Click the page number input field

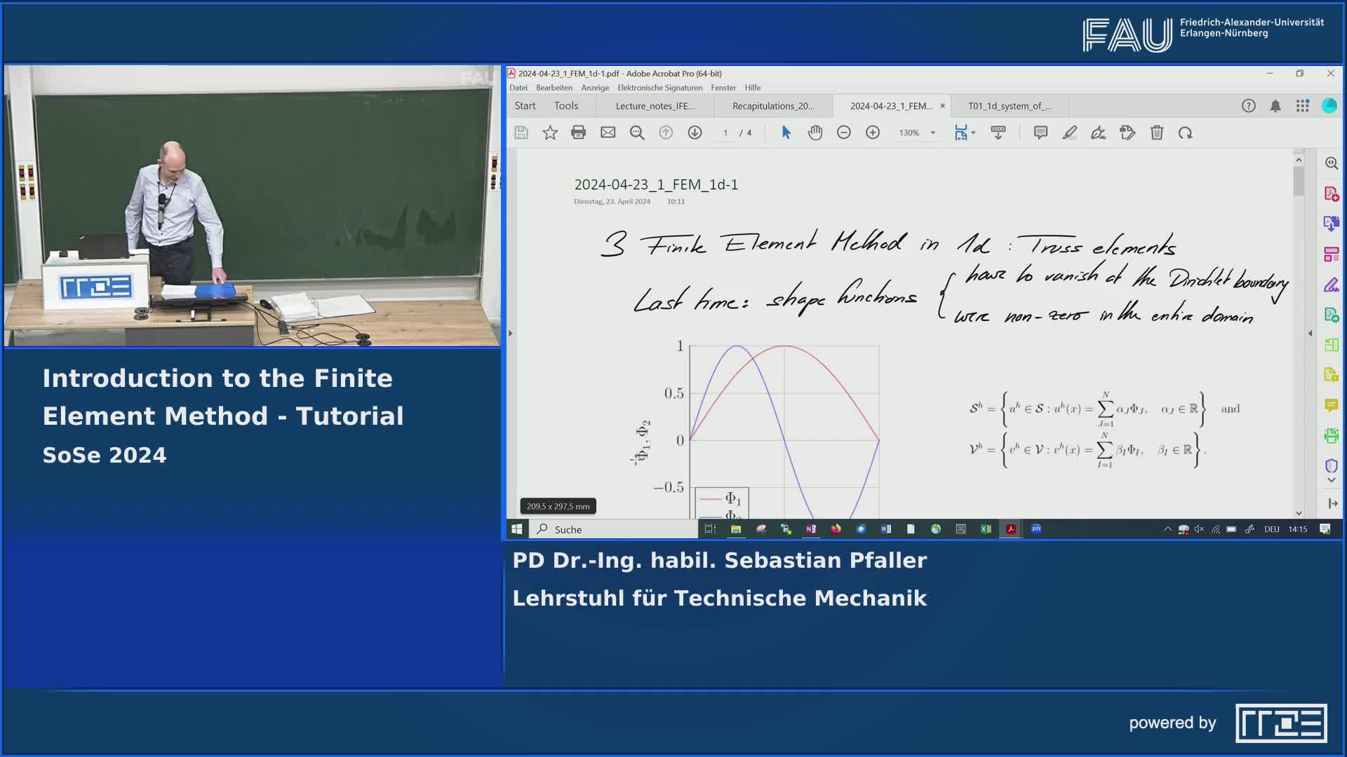(725, 132)
